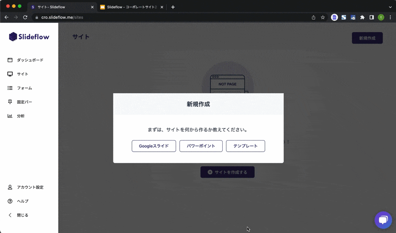Viewport: 396px width, 233px height.
Task: Open the Chrome three-dot menu
Action: (390, 18)
